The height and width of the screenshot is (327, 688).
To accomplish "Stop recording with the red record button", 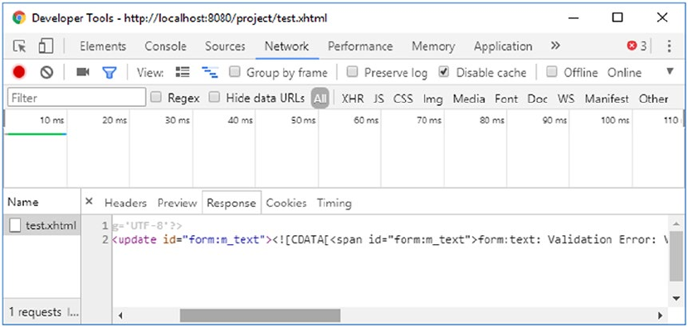I will tap(19, 72).
